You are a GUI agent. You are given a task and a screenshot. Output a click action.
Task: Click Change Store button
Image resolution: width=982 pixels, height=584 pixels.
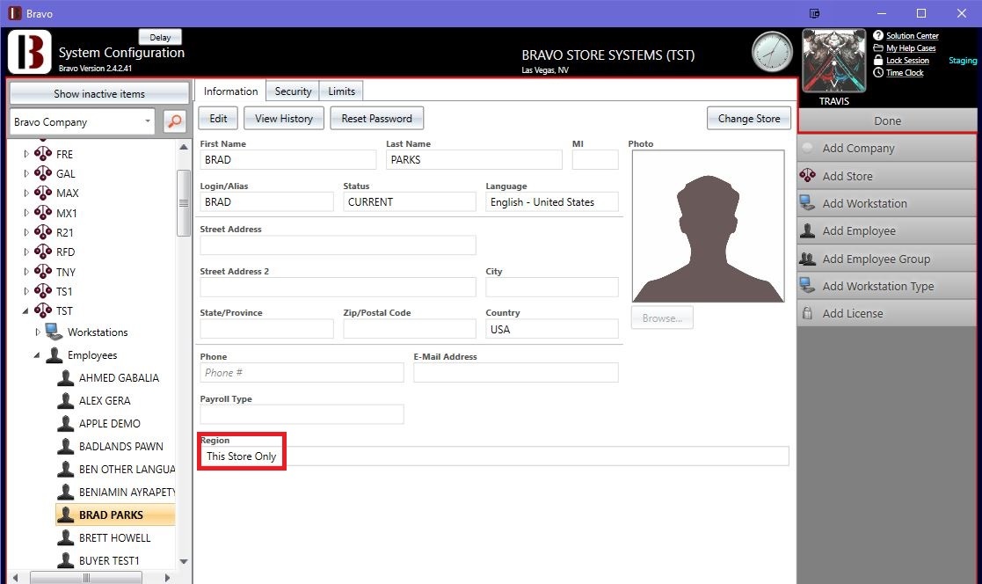pyautogui.click(x=749, y=119)
